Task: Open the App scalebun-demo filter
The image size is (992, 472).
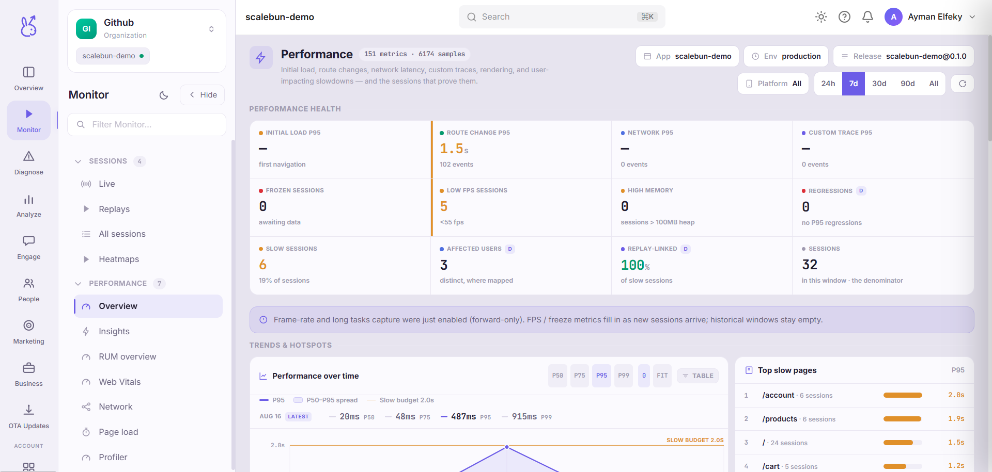Action: pyautogui.click(x=687, y=56)
